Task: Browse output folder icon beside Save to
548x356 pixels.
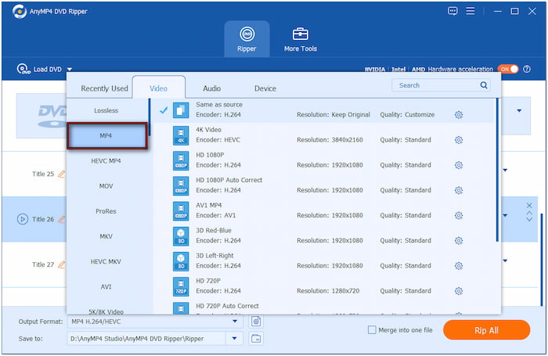Action: coord(256,339)
